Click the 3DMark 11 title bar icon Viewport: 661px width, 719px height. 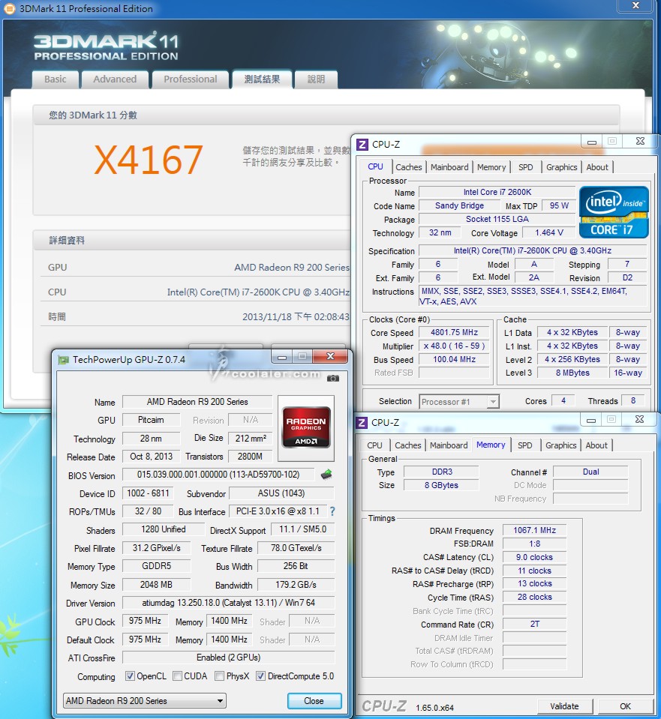point(9,9)
